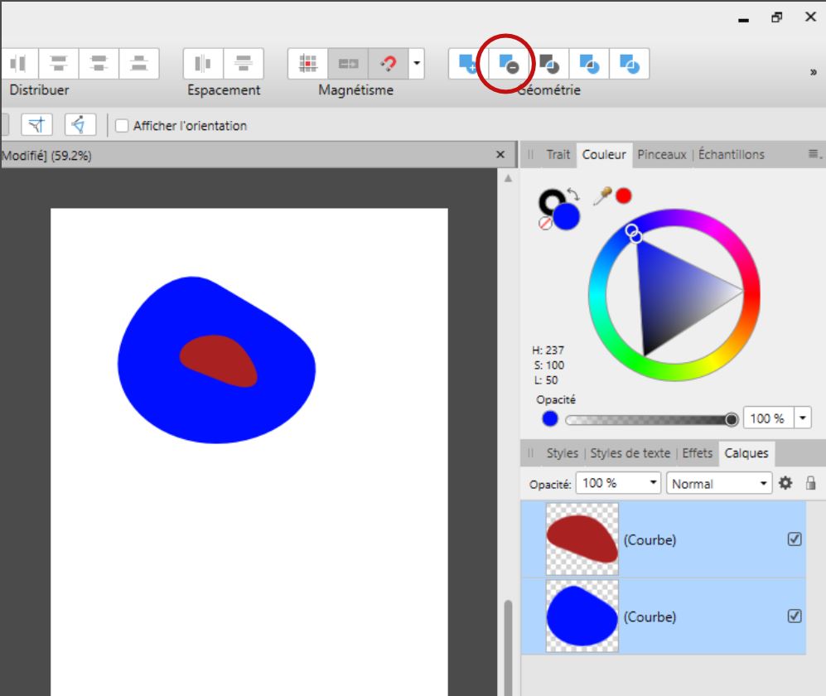Select the Couleur tab

[604, 154]
